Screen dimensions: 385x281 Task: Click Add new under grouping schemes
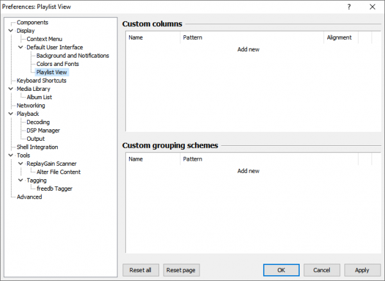point(248,171)
